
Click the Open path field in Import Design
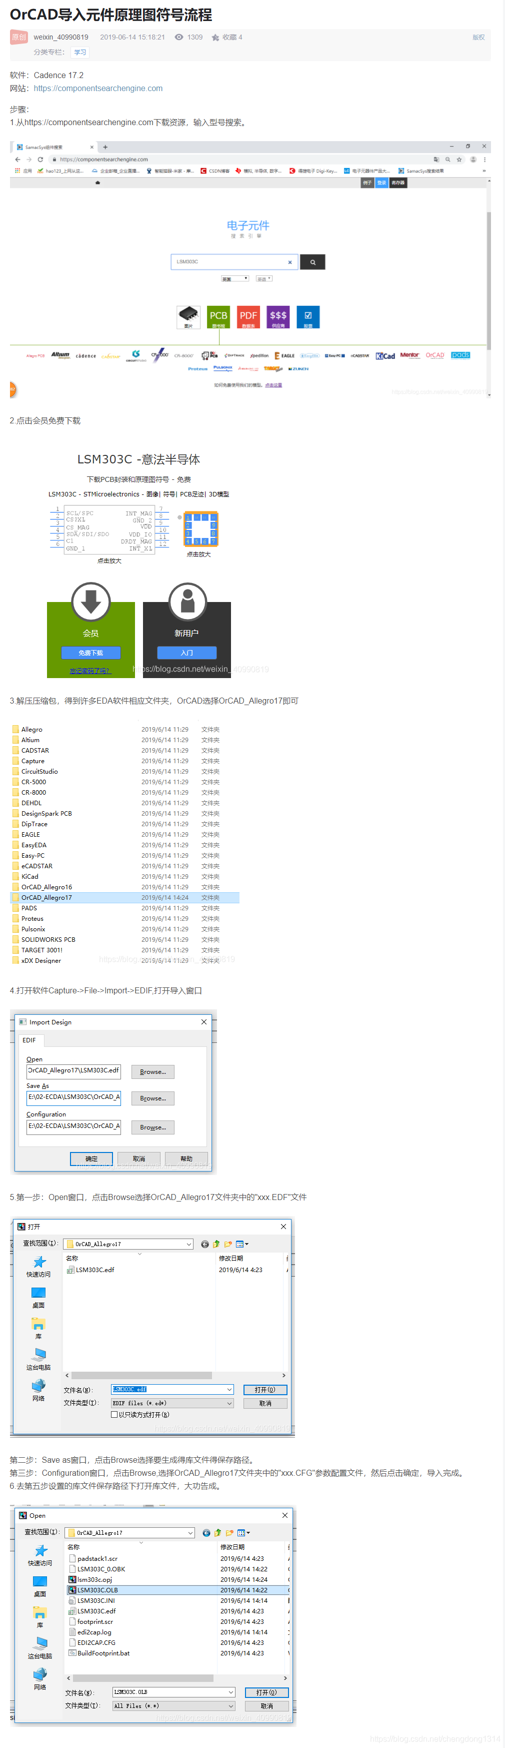[74, 1071]
